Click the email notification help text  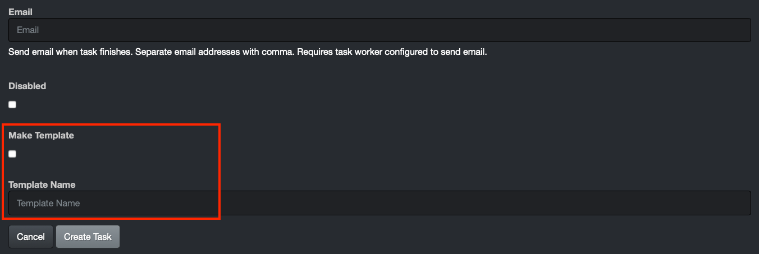248,53
